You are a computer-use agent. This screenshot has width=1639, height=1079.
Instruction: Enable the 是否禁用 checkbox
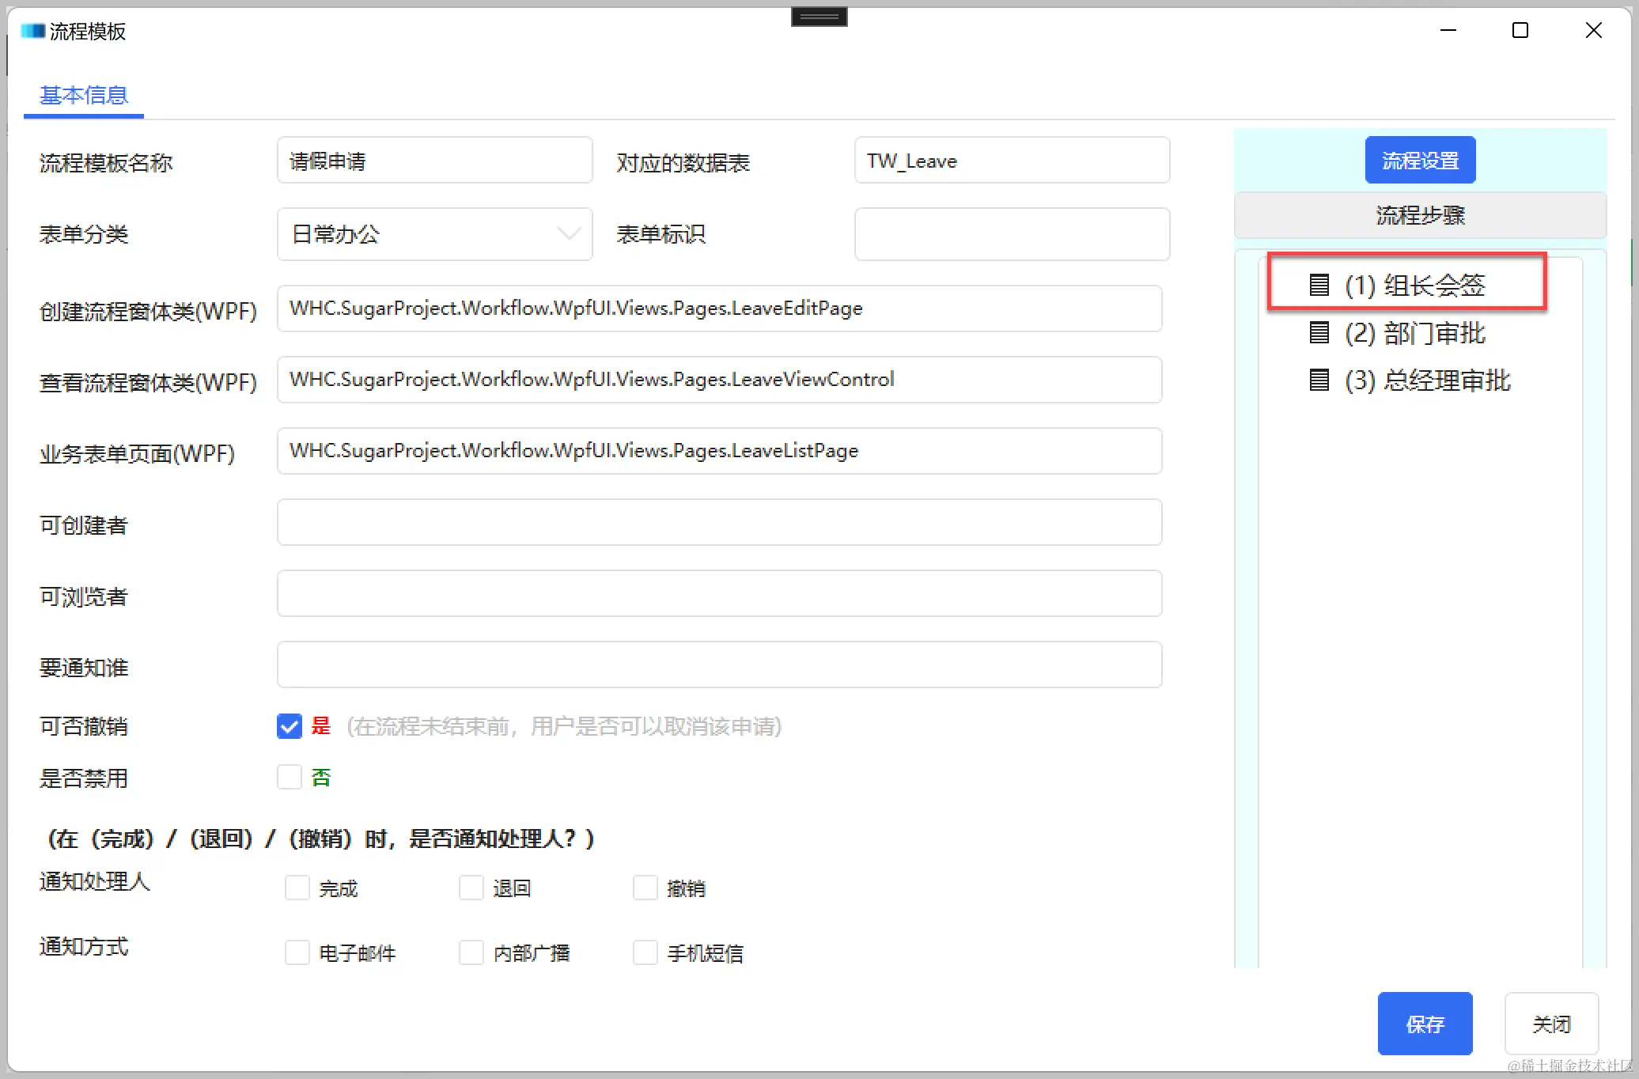290,777
